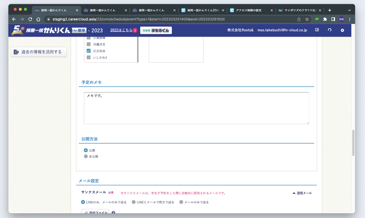Click the browser reload icon
The image size is (365, 218).
[30, 19]
